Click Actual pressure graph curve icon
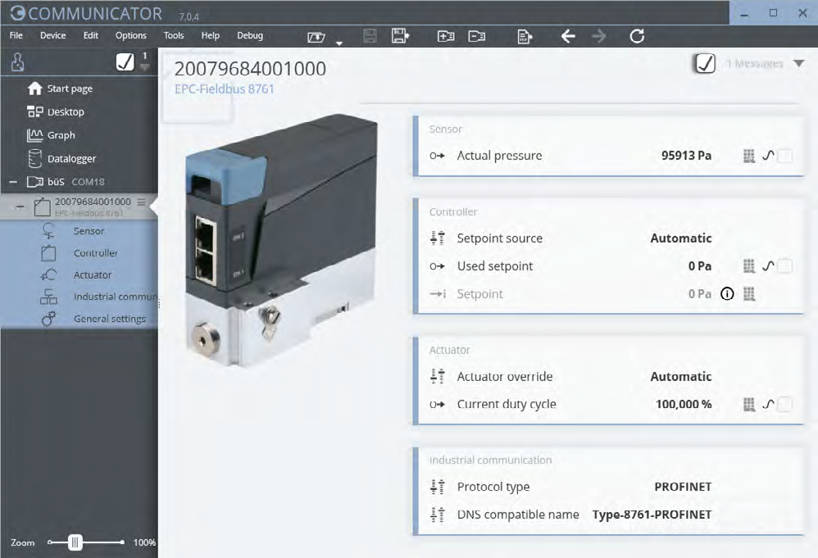This screenshot has width=818, height=558. tap(768, 156)
